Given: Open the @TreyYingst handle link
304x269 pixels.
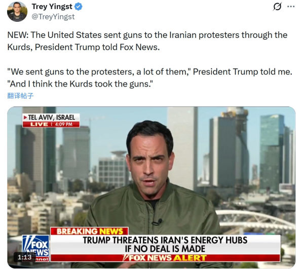Looking at the screenshot, I should [53, 17].
